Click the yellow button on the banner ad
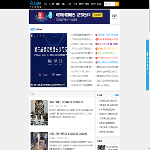150x150 pixels. pyautogui.click(x=97, y=15)
